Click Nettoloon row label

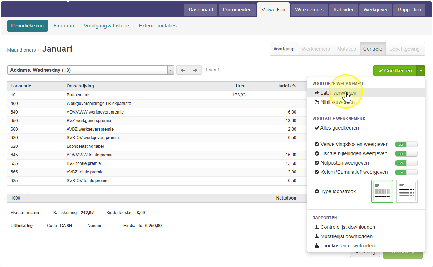(286, 198)
